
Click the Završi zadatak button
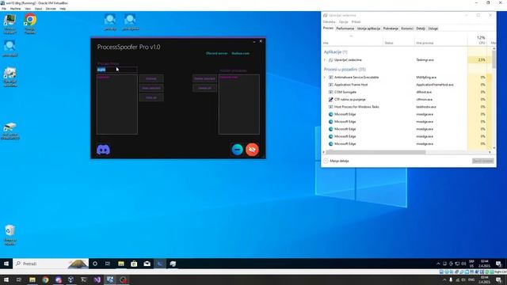point(483,161)
